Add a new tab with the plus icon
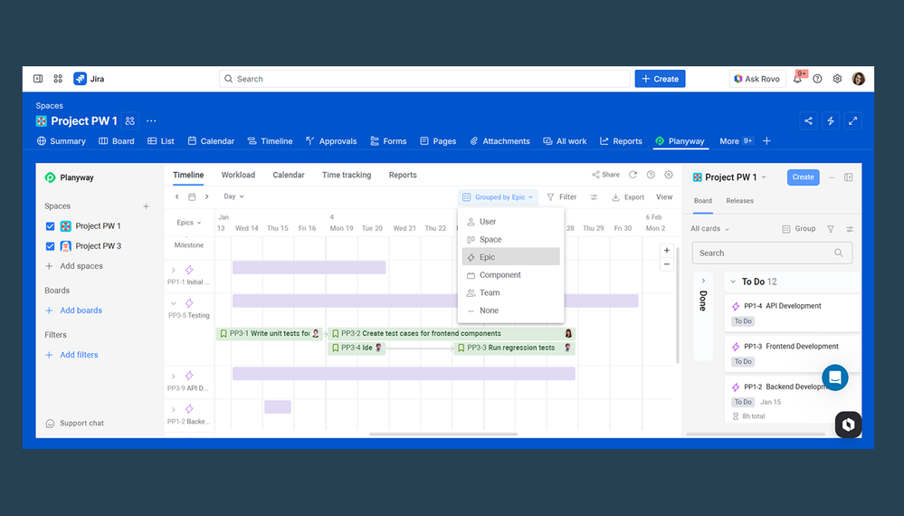The height and width of the screenshot is (516, 904). (x=766, y=141)
